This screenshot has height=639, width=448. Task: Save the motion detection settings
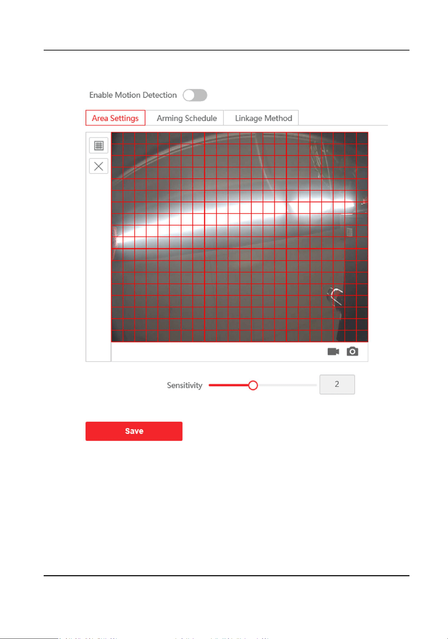[134, 431]
